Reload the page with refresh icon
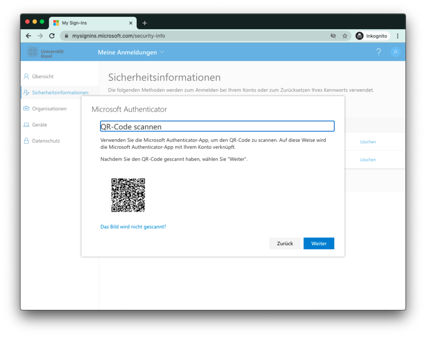This screenshot has width=426, height=337. [52, 36]
